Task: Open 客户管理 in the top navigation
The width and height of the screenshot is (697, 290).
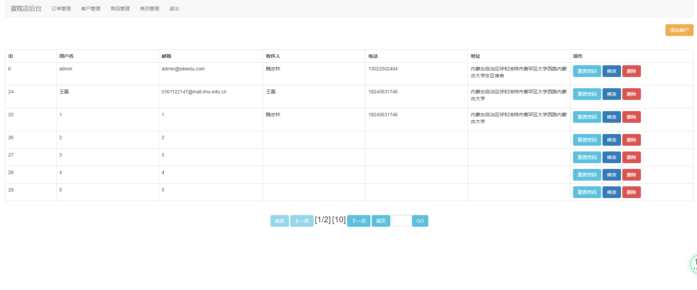Action: pos(91,9)
